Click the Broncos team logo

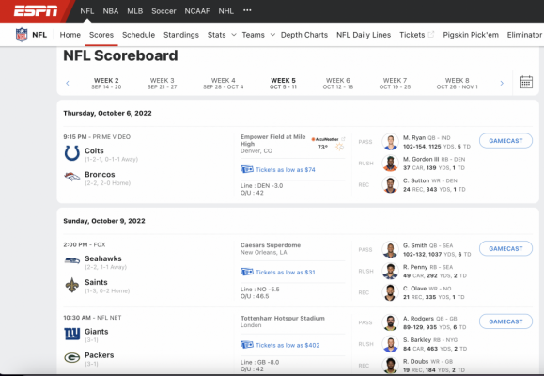[x=72, y=177]
